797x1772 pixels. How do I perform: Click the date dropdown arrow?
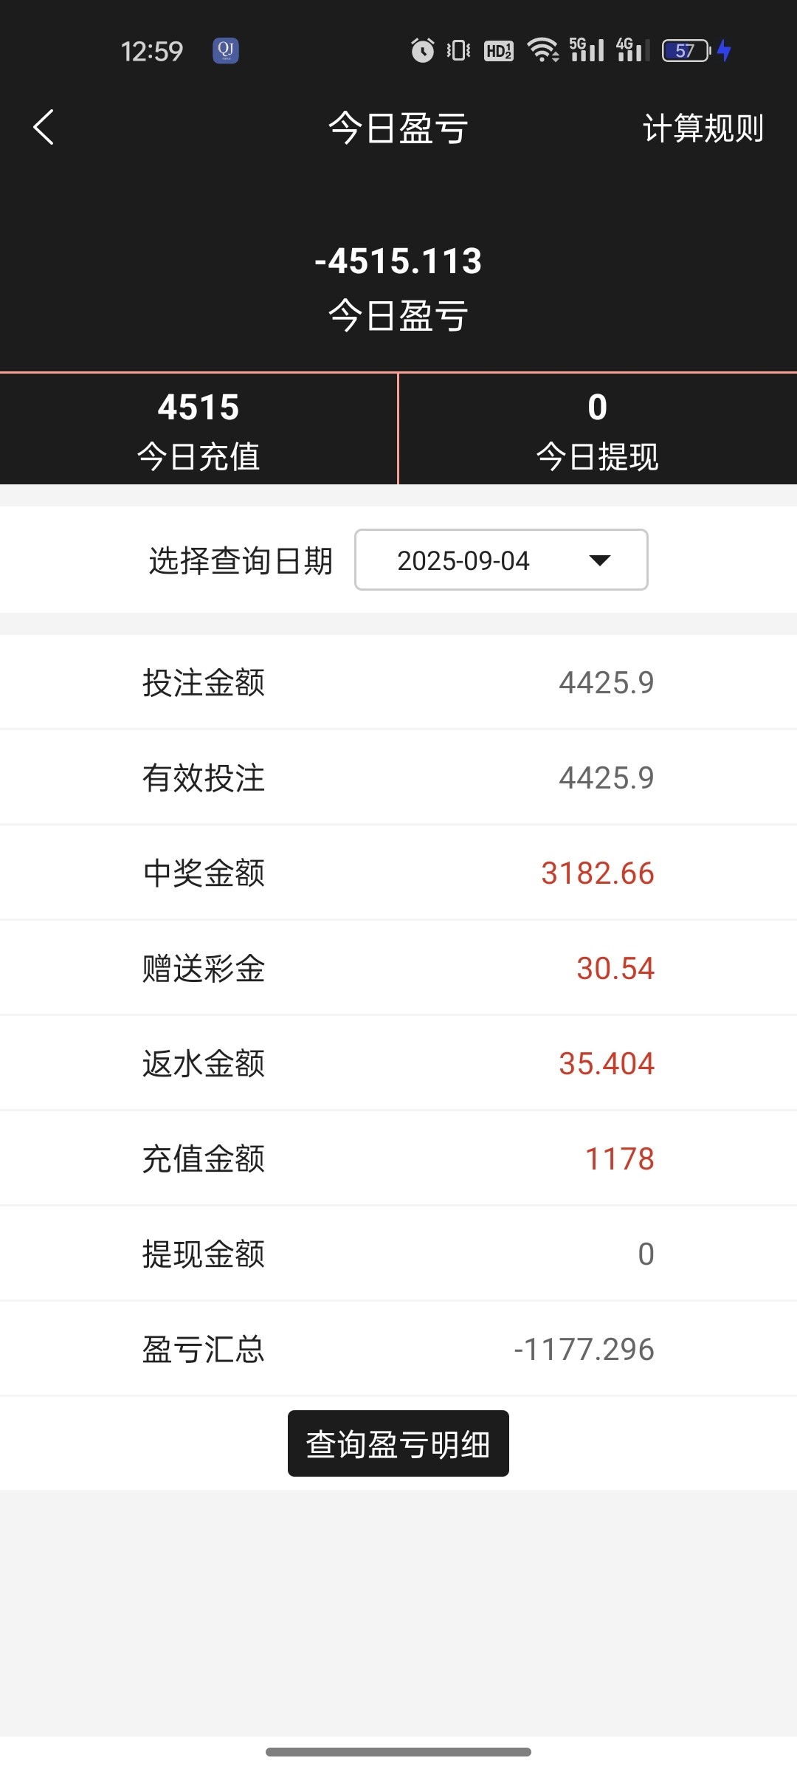[x=600, y=560]
